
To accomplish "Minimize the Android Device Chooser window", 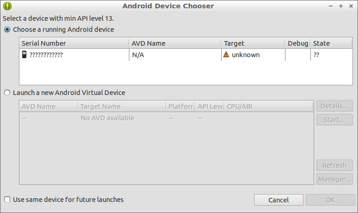I will 331,6.
